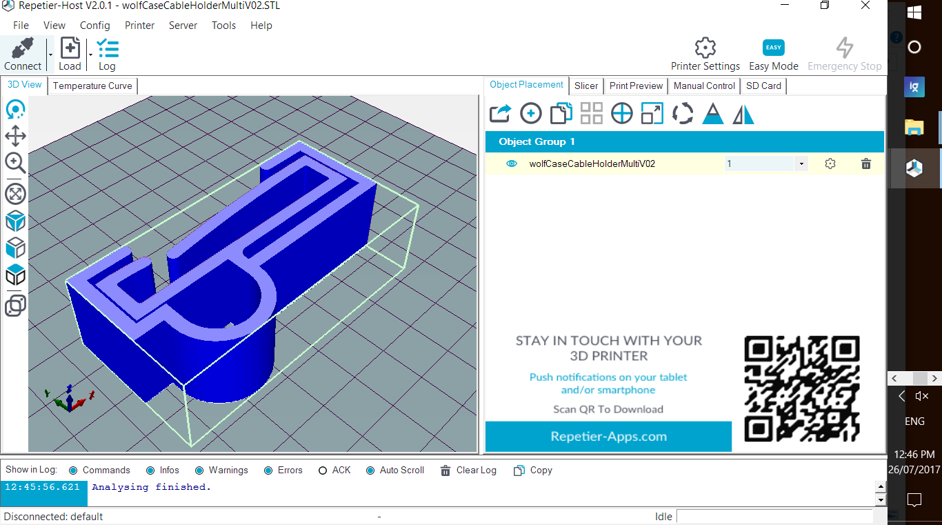Select the Object Group 1 header

pyautogui.click(x=685, y=141)
